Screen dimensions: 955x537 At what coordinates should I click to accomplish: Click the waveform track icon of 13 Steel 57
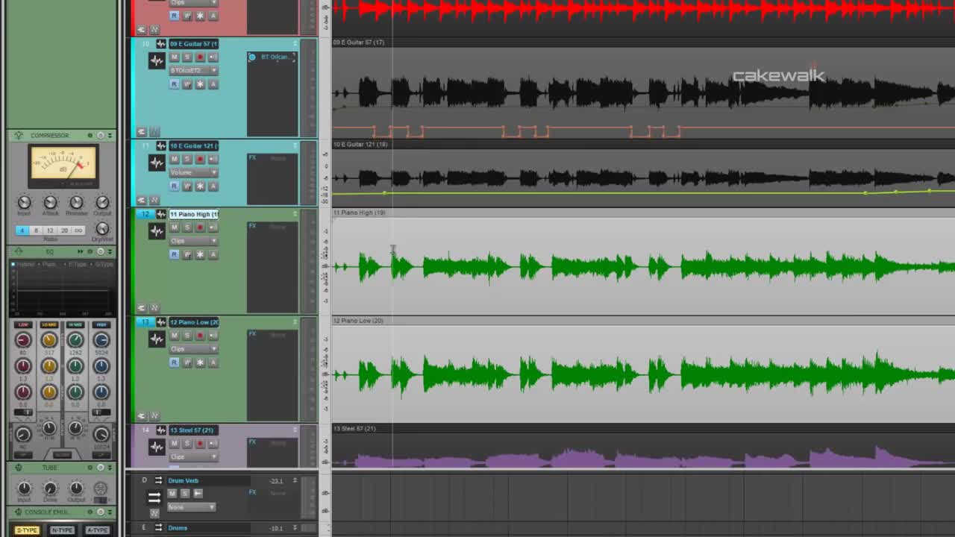point(156,447)
